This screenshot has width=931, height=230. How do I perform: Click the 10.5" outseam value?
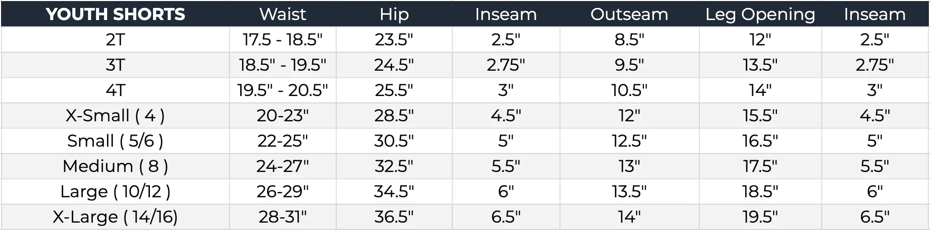(x=629, y=90)
